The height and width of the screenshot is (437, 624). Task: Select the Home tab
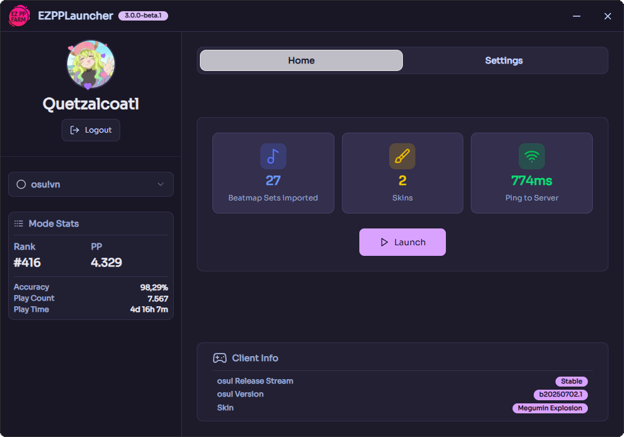click(x=301, y=60)
